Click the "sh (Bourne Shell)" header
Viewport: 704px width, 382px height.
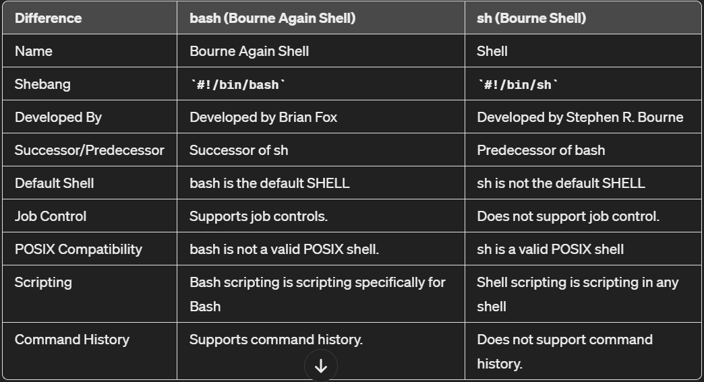[531, 18]
